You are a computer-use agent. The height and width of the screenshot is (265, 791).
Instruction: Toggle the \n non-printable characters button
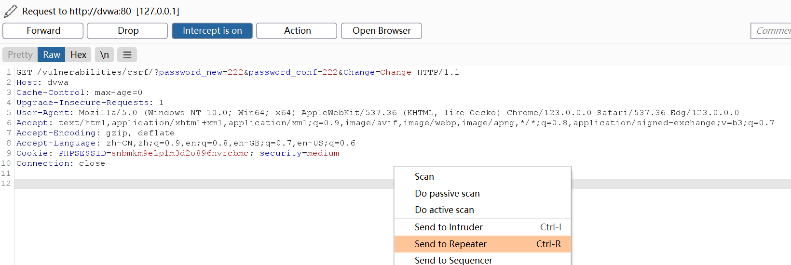[x=105, y=55]
